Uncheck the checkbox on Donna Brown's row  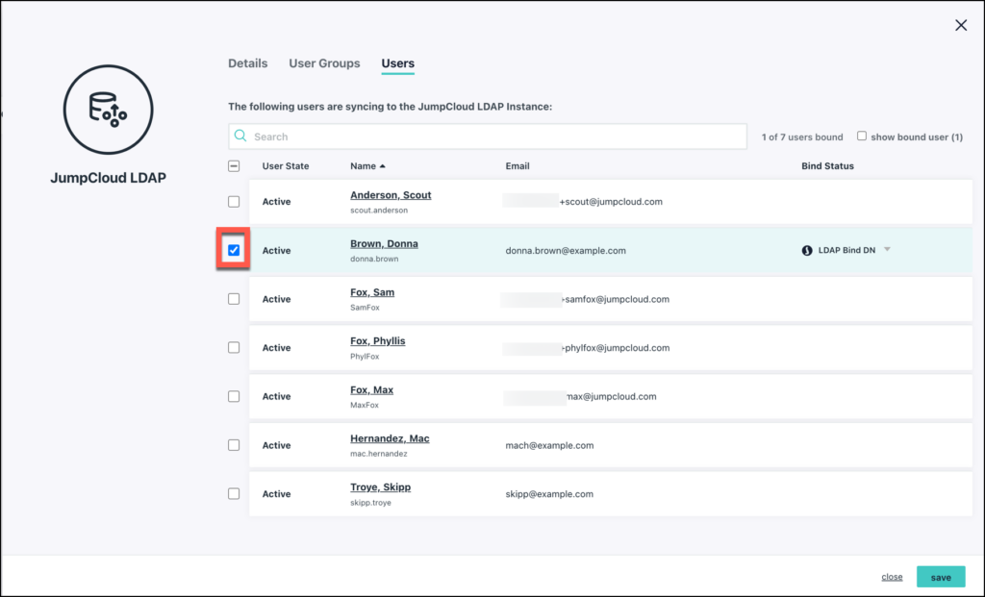(234, 249)
